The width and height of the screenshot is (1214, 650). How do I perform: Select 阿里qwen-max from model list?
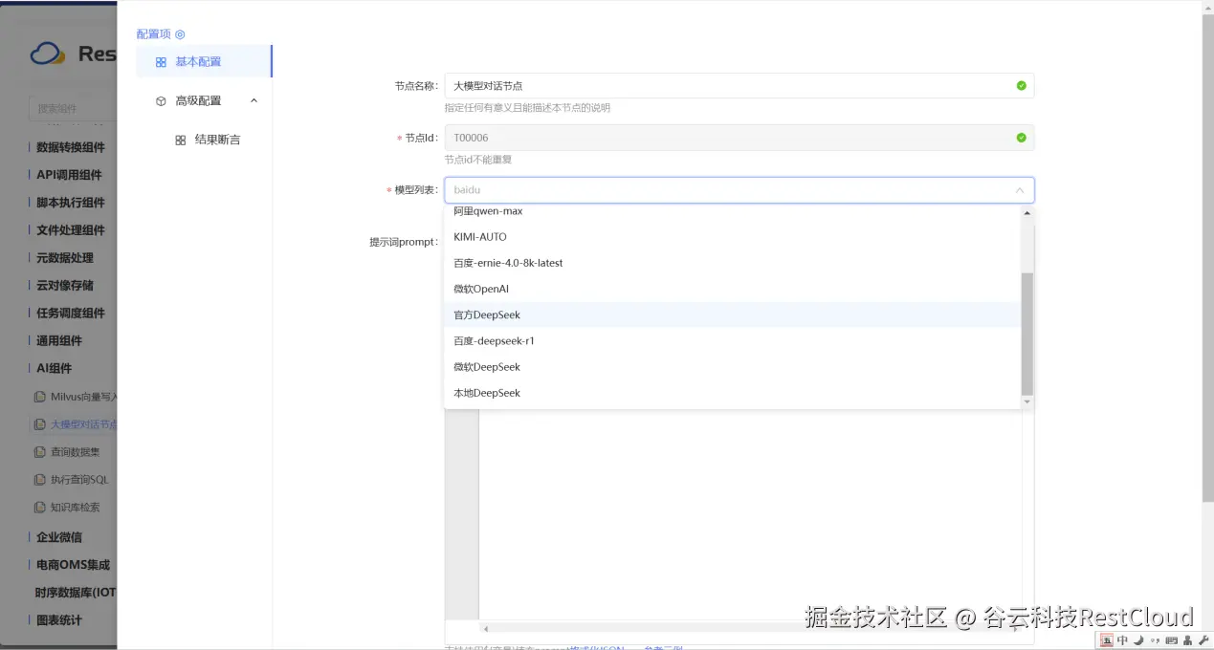(x=732, y=211)
